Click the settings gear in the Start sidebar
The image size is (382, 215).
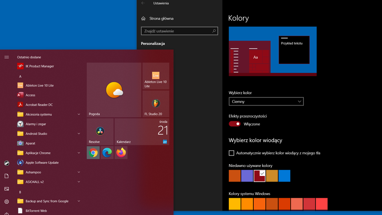click(x=7, y=202)
